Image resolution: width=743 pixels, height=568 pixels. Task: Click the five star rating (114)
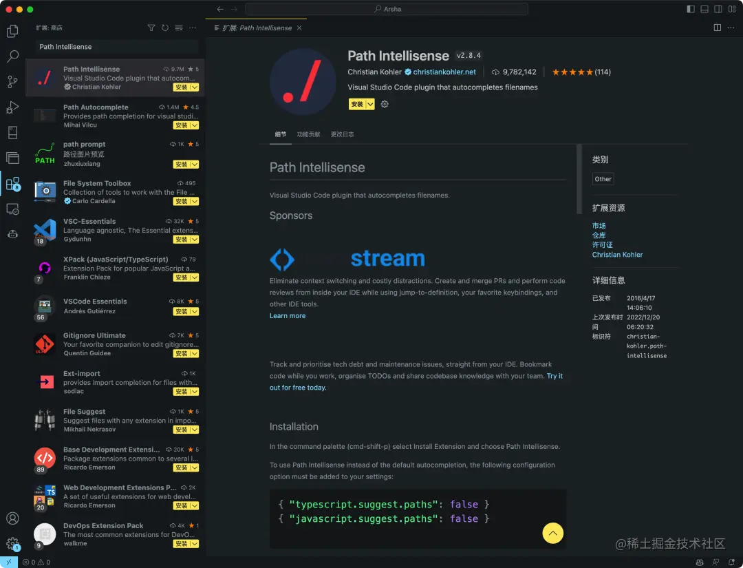tap(581, 72)
